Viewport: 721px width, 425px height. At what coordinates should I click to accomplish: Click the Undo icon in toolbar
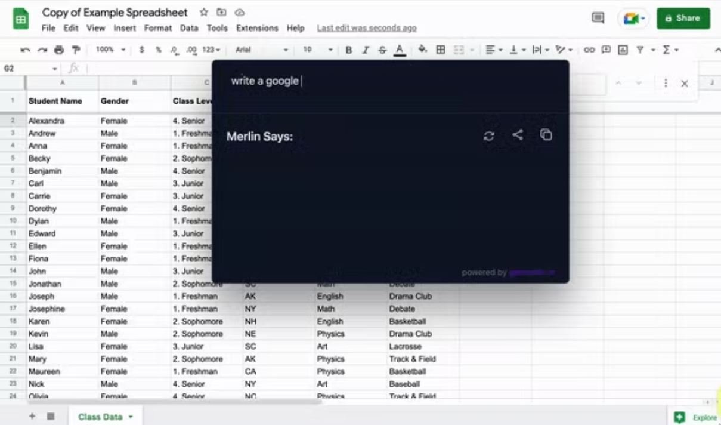click(x=25, y=50)
